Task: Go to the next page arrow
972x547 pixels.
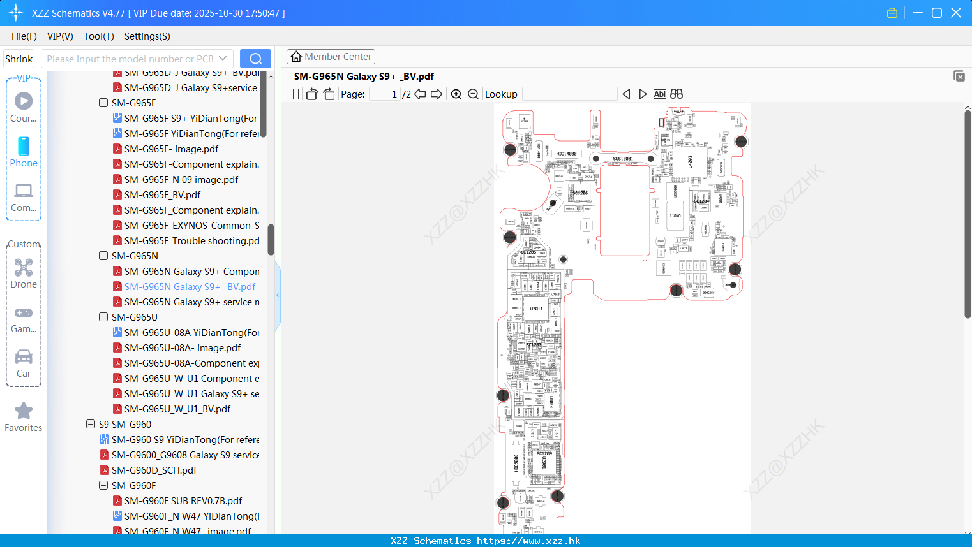Action: coord(437,94)
